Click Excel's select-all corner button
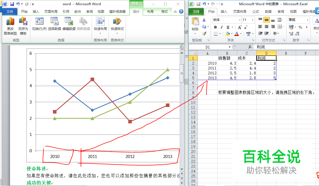 click(x=193, y=53)
